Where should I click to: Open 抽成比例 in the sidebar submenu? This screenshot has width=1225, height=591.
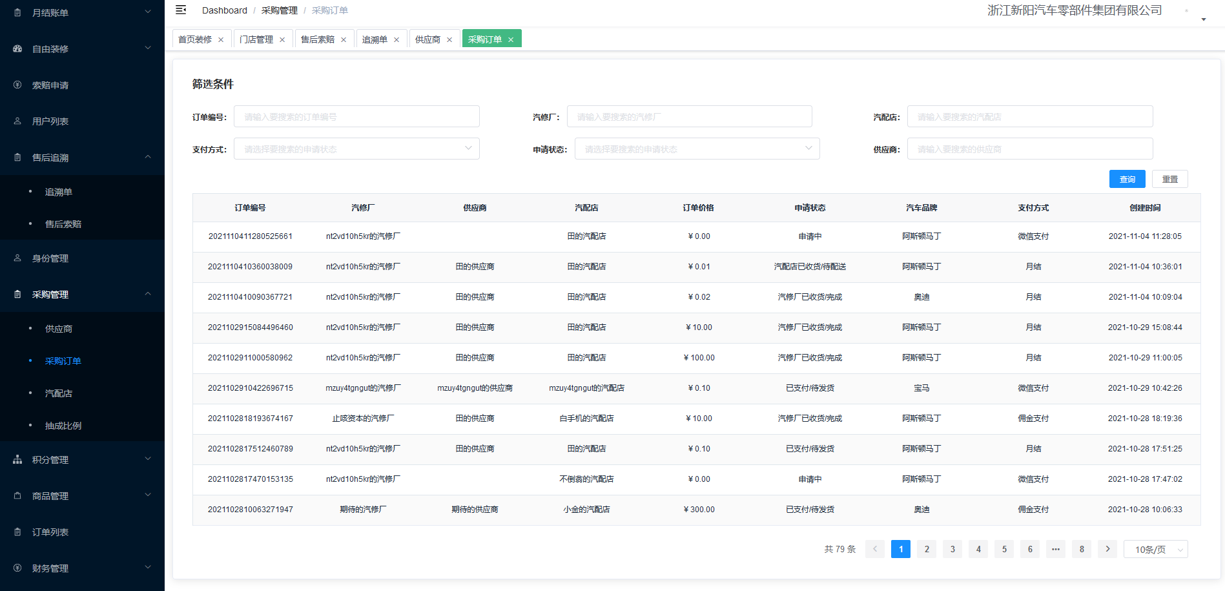point(63,426)
